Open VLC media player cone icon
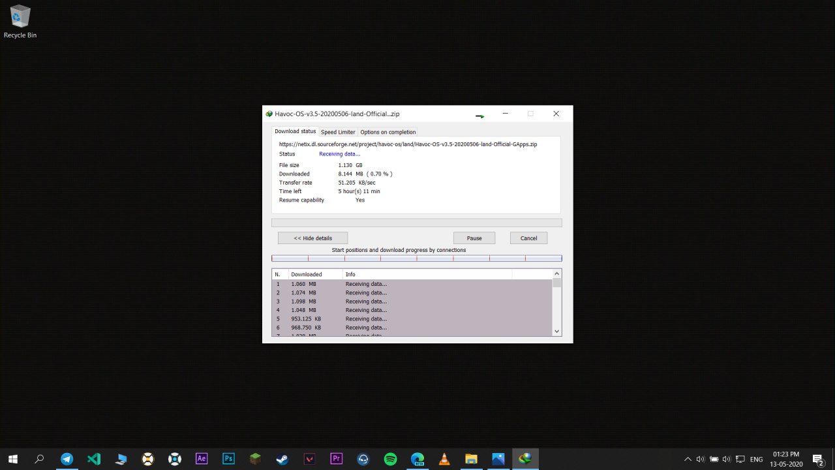This screenshot has height=470, width=835. coord(444,459)
